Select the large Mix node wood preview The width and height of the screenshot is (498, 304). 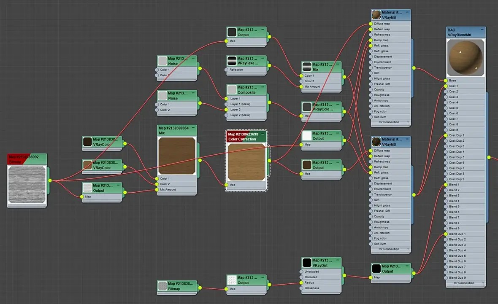point(177,156)
